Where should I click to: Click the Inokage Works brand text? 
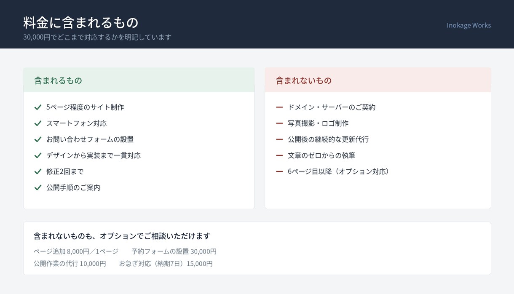469,25
